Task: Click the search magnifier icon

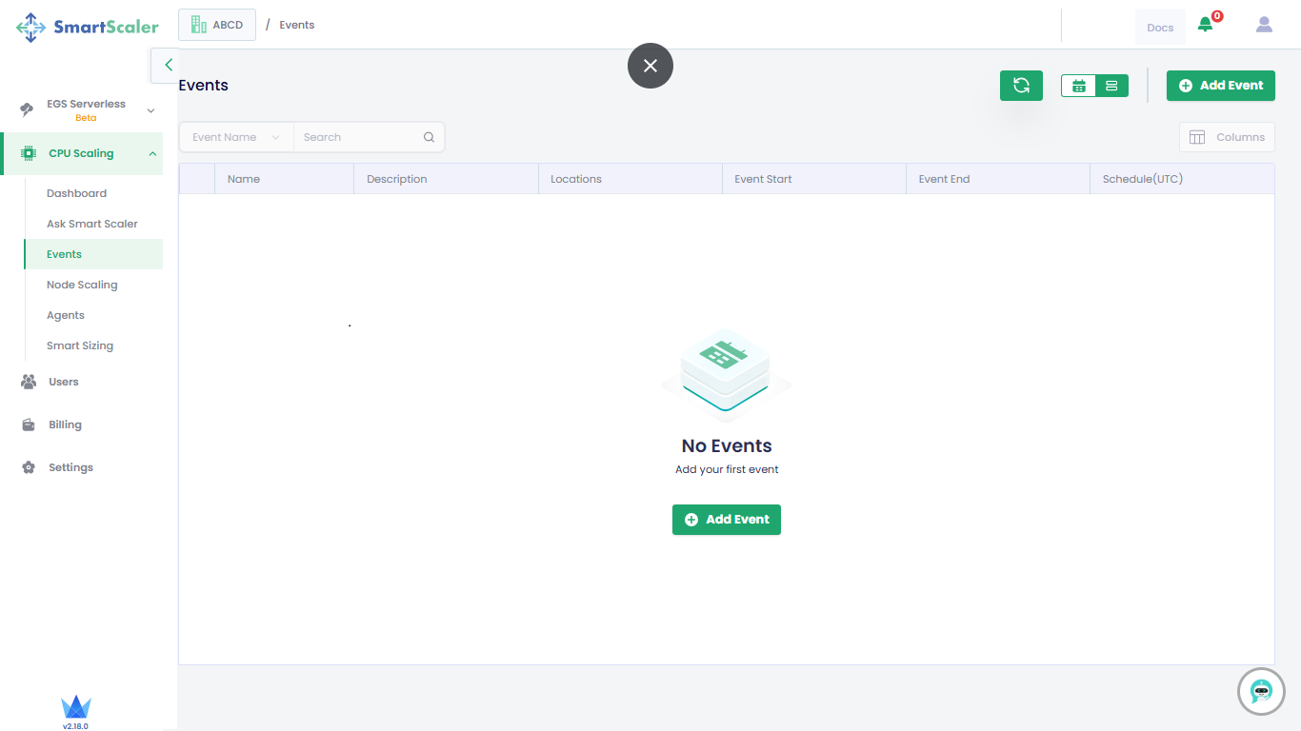Action: tap(430, 137)
